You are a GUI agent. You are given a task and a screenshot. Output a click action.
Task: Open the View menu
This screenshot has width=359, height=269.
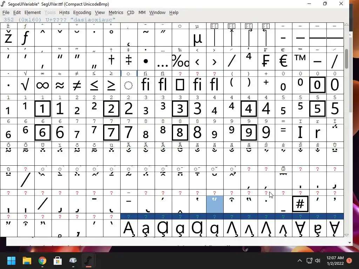point(100,13)
